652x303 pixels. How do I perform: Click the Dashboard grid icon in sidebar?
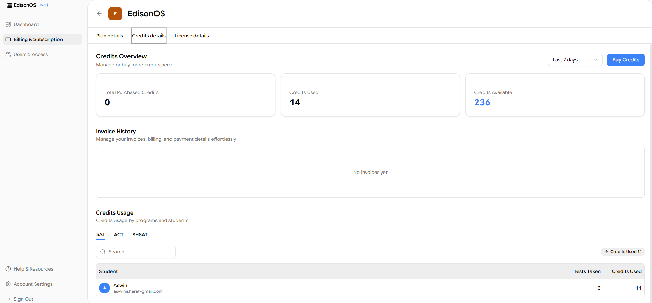tap(8, 24)
